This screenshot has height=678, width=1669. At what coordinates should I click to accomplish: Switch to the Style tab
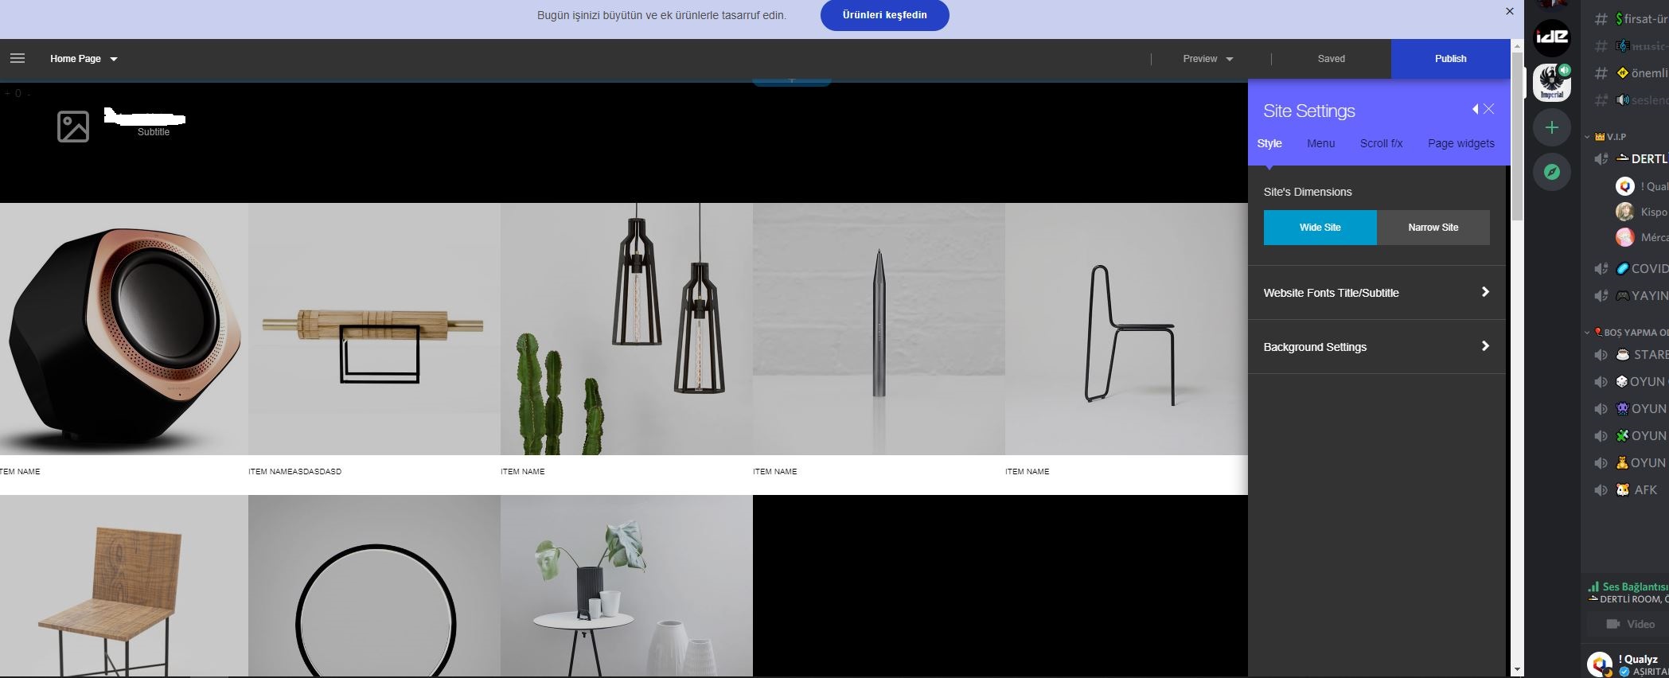[x=1269, y=143]
